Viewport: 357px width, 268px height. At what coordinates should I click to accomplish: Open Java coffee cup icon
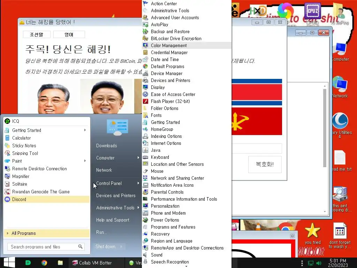coord(145,150)
